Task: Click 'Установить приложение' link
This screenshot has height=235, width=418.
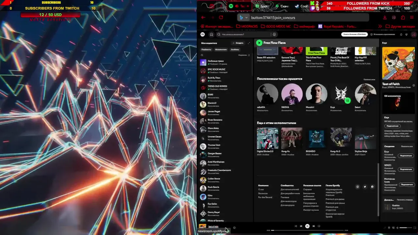Action: [x=382, y=34]
